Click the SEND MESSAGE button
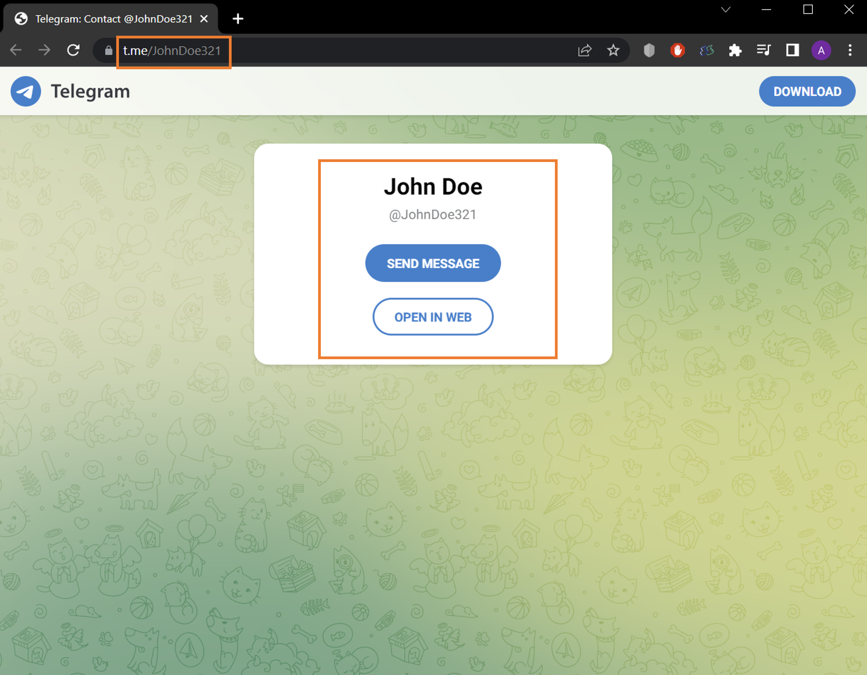 (x=433, y=263)
